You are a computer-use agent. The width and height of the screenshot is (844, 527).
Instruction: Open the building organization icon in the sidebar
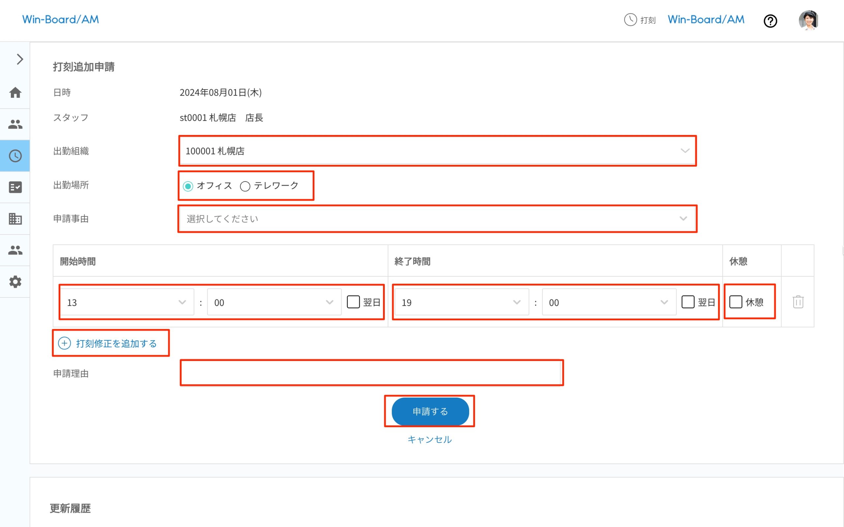tap(15, 219)
